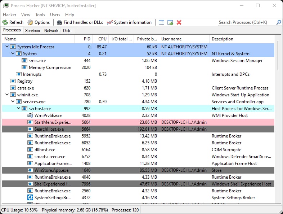Switch to the Disk tab
The image size is (283, 214).
(x=67, y=31)
